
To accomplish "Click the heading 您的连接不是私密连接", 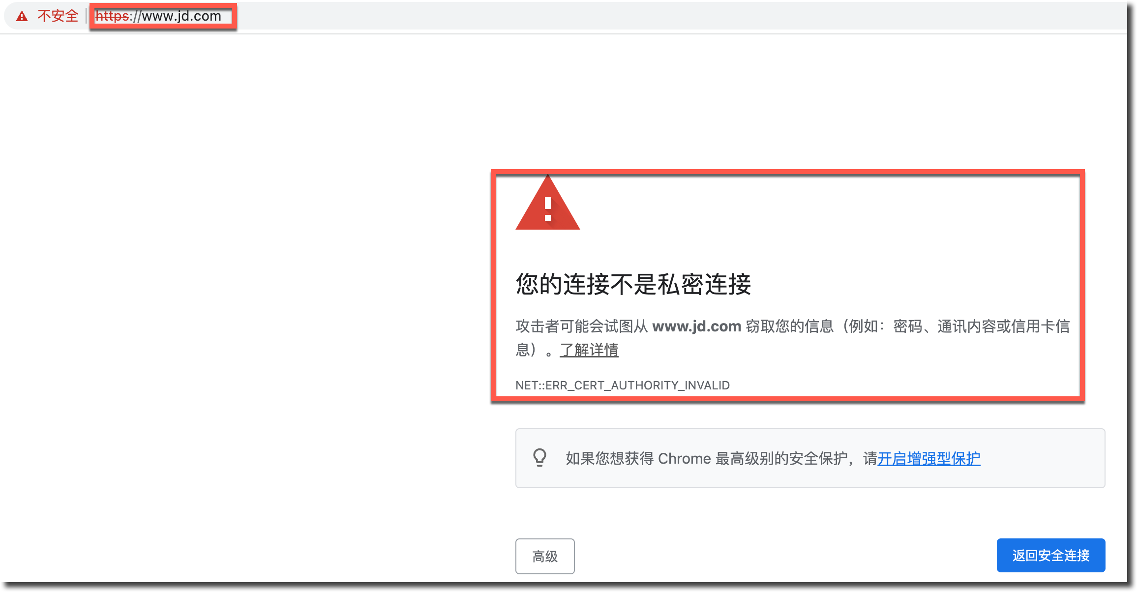I will 633,284.
